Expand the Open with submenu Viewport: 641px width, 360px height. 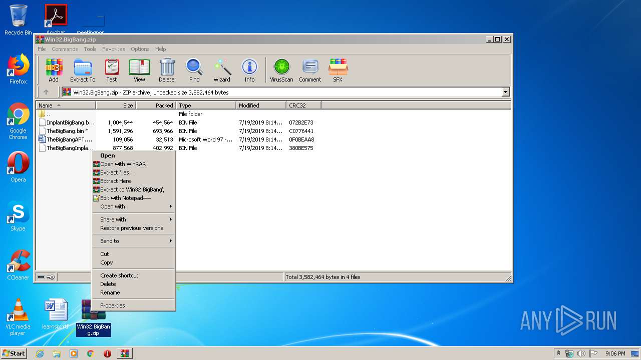(134, 206)
